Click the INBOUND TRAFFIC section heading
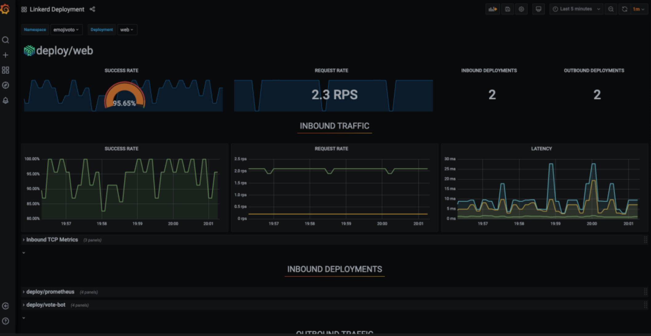Image resolution: width=651 pixels, height=336 pixels. pyautogui.click(x=334, y=126)
